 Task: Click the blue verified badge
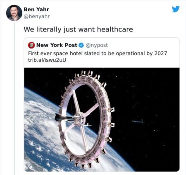81,45
